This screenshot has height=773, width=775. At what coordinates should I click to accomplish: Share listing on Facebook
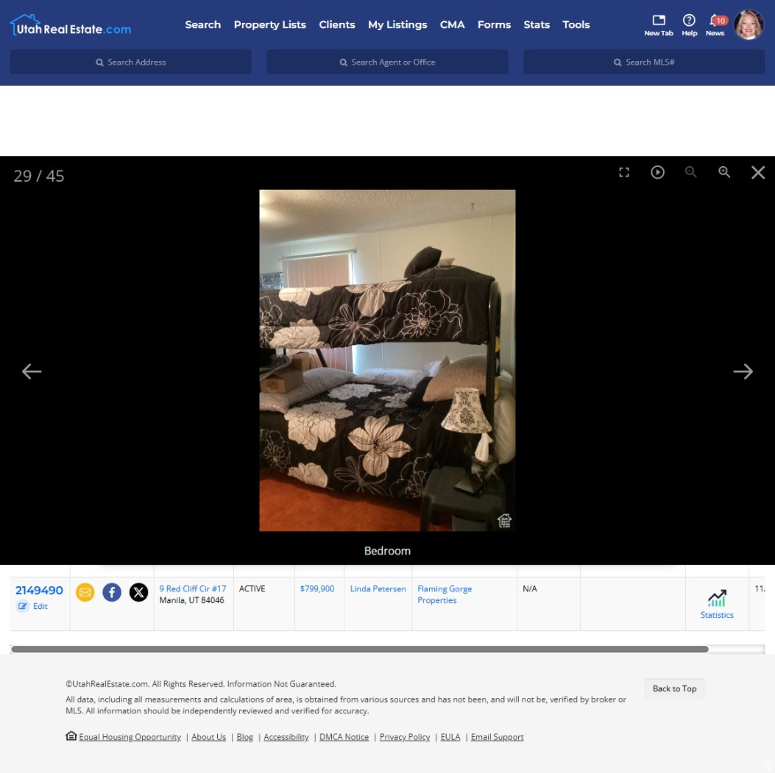(112, 592)
